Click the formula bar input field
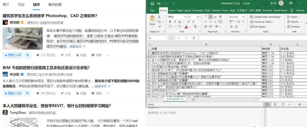 pyautogui.click(x=253, y=38)
